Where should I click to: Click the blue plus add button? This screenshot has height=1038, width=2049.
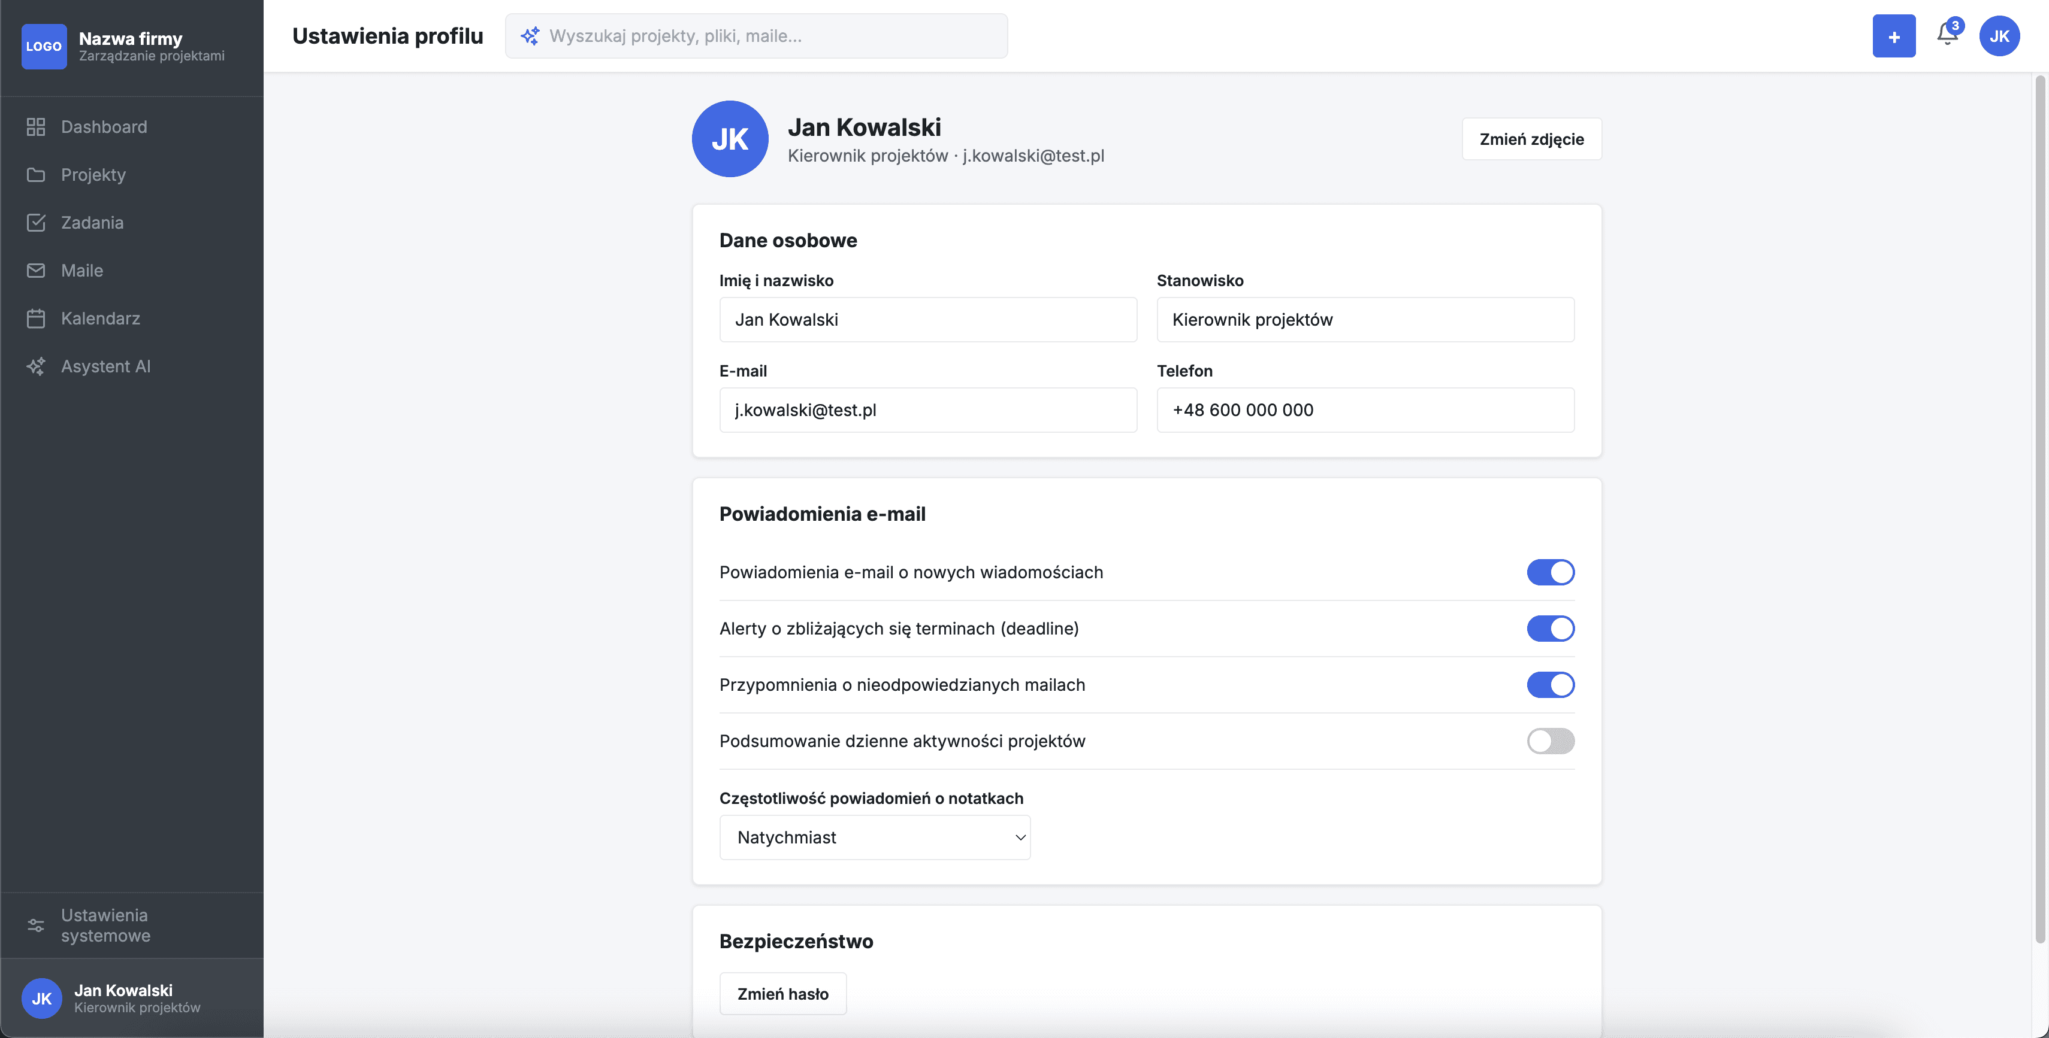(x=1894, y=36)
